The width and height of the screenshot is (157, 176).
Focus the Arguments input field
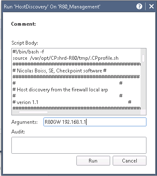(x=95, y=122)
